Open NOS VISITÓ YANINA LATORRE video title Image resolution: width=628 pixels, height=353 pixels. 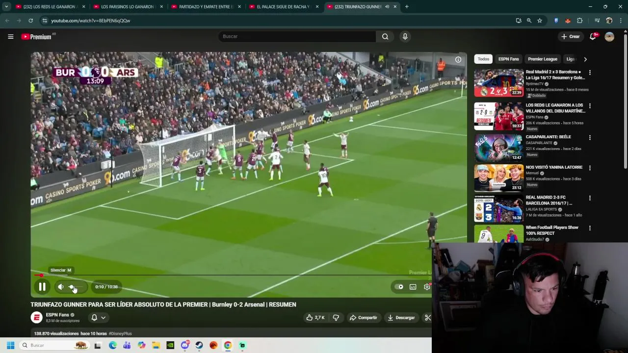[554, 167]
